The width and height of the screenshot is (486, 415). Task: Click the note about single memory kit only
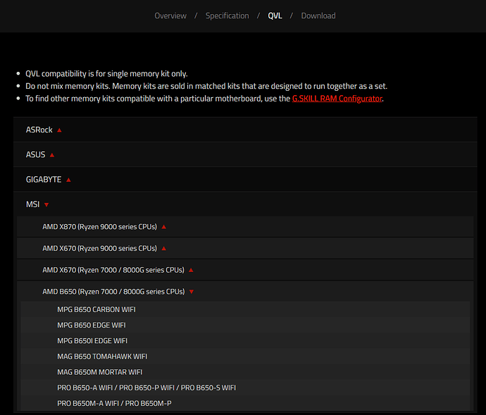[106, 74]
